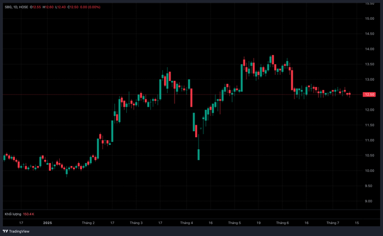Click the red 150.4K volume value

pyautogui.click(x=29, y=214)
